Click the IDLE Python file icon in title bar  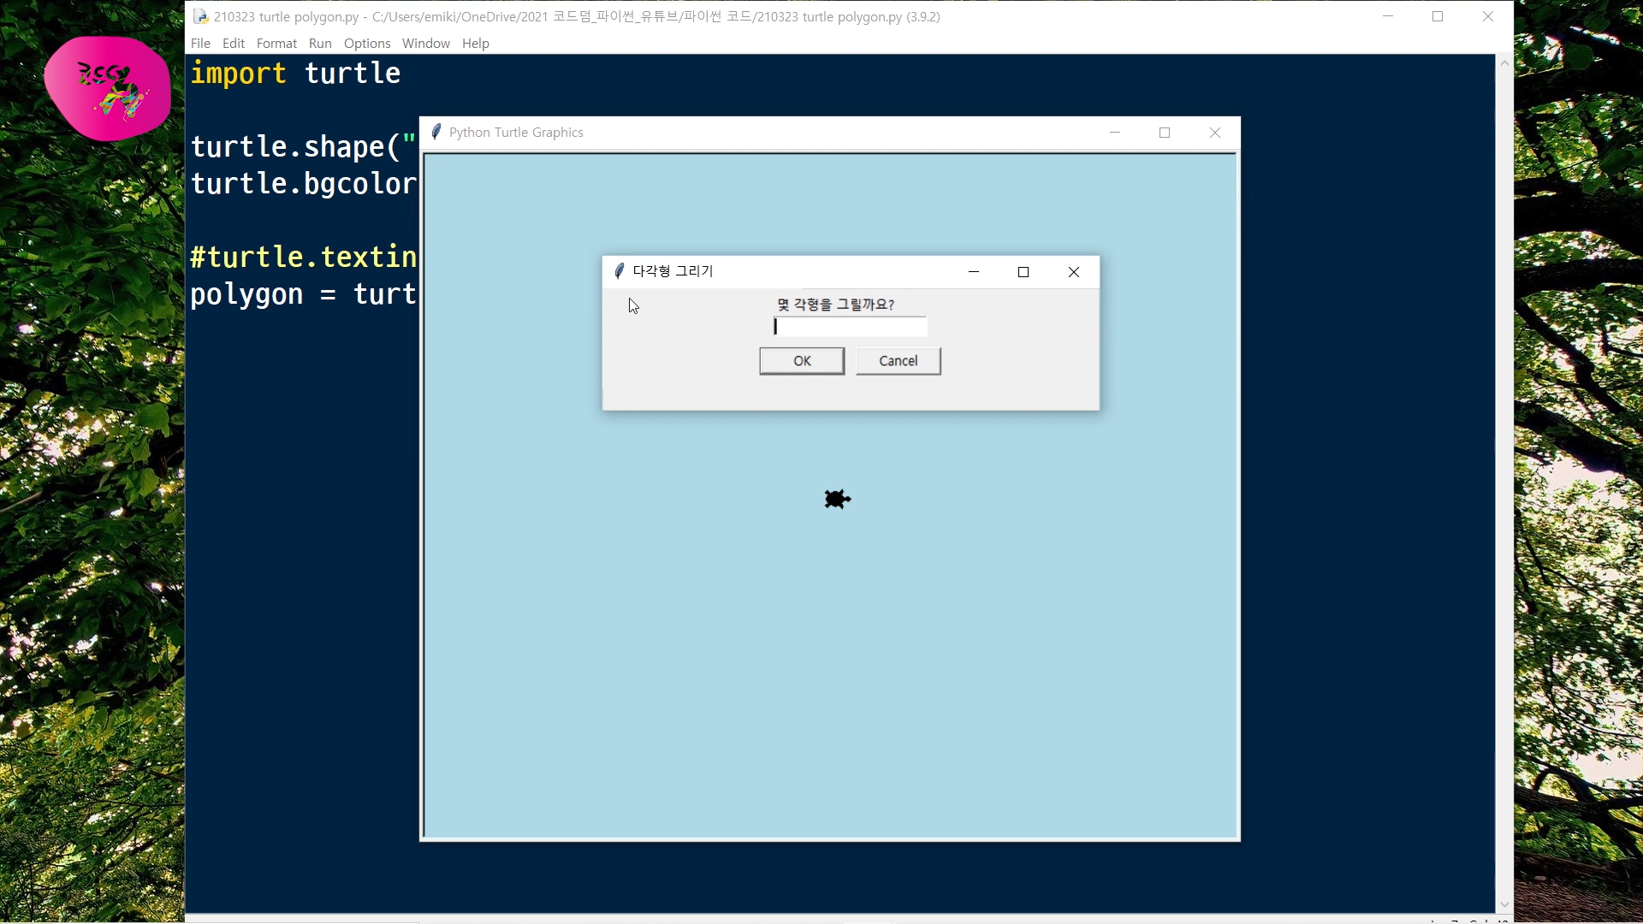pyautogui.click(x=200, y=16)
